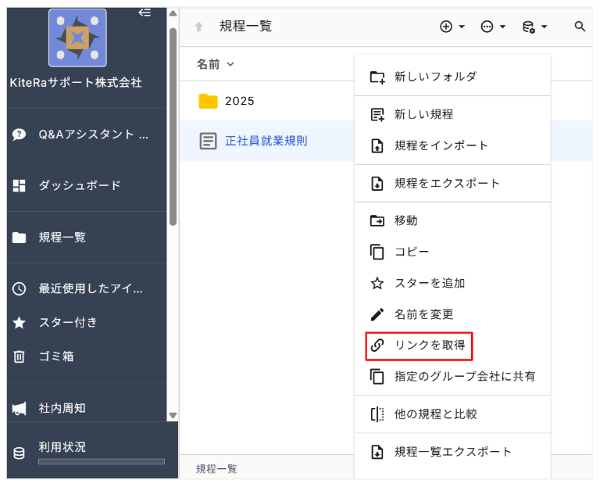Click the 規程をエクスポート download file icon
The width and height of the screenshot is (600, 487).
(x=377, y=184)
